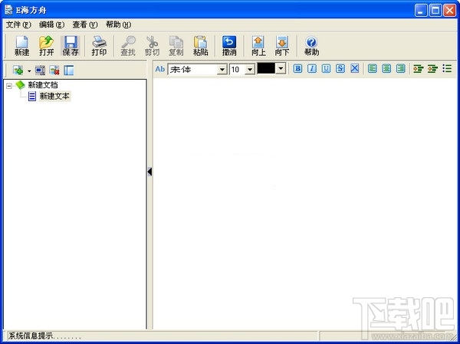Toggle underline formatting
This screenshot has height=344, width=460.
326,69
